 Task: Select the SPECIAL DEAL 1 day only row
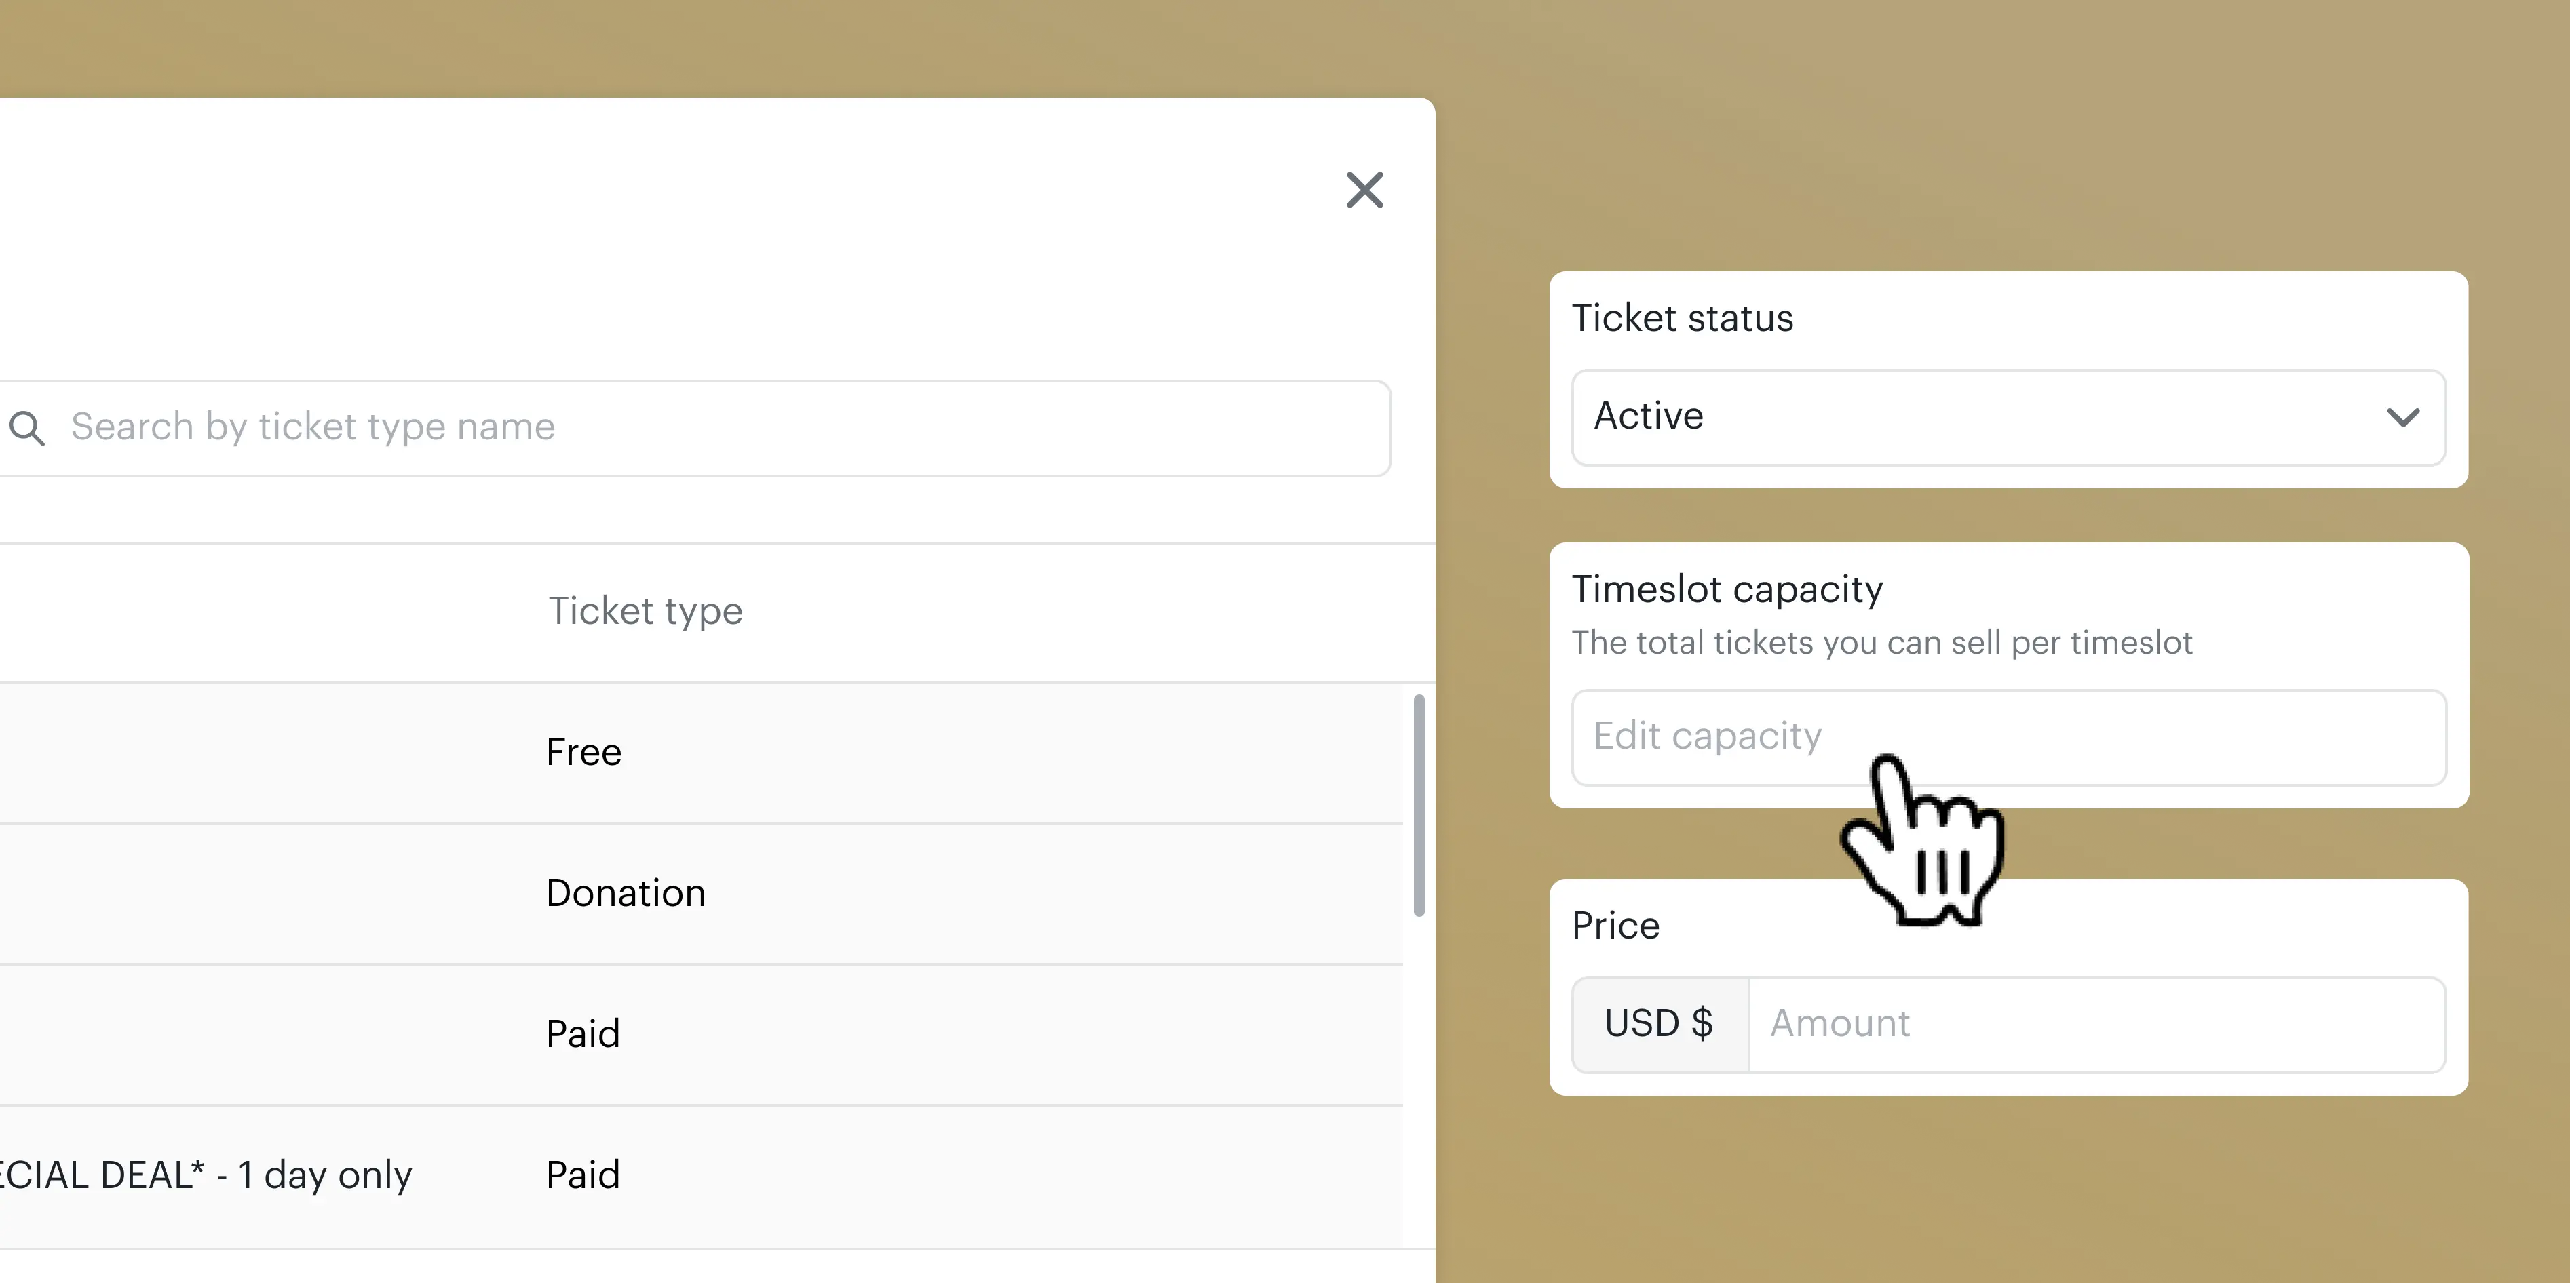pyautogui.click(x=206, y=1175)
